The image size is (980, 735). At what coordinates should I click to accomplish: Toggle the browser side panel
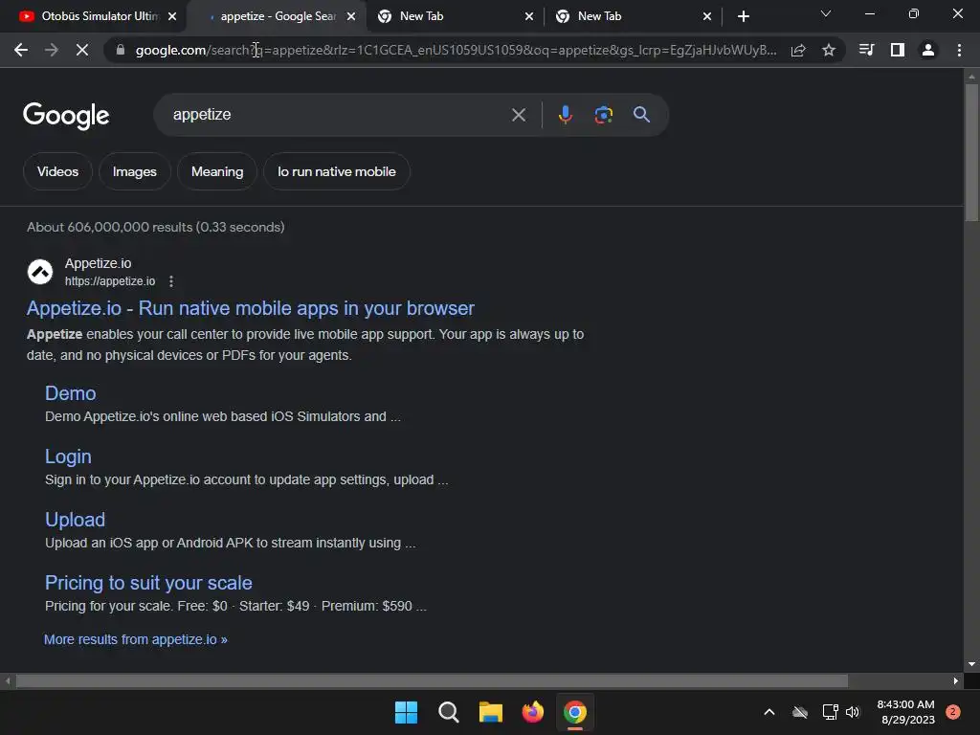(898, 50)
